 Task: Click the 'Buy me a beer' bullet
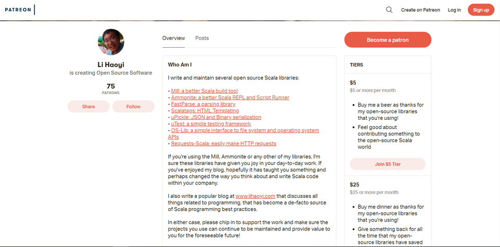(391, 111)
